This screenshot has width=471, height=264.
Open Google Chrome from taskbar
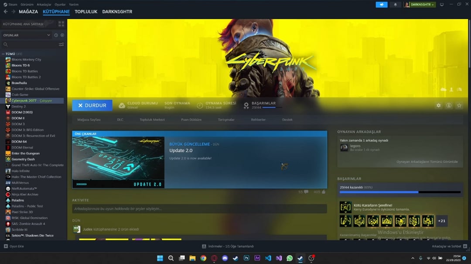pyautogui.click(x=203, y=258)
